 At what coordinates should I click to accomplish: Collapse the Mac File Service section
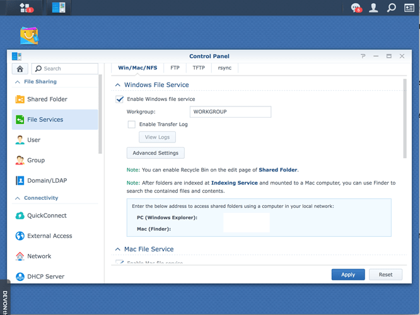click(117, 249)
